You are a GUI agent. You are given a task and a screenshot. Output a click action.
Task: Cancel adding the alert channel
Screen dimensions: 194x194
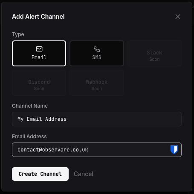pyautogui.click(x=84, y=174)
